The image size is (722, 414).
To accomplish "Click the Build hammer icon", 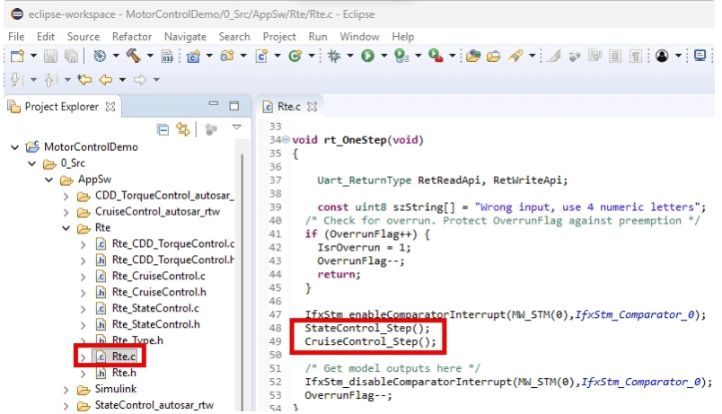I will point(132,56).
